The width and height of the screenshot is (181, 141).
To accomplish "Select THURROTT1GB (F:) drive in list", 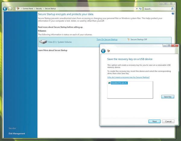I will [x=119, y=83].
